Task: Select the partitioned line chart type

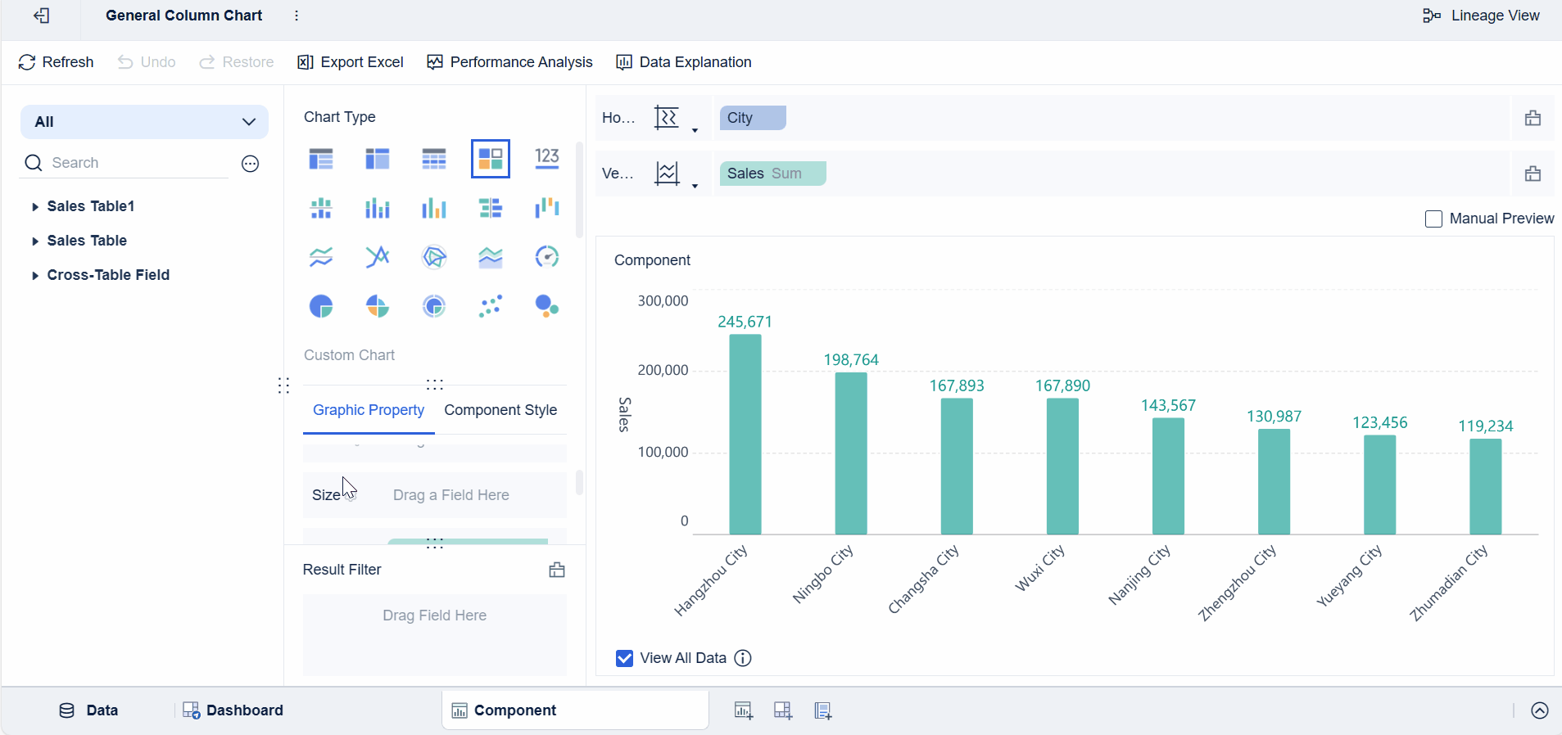Action: (x=321, y=257)
